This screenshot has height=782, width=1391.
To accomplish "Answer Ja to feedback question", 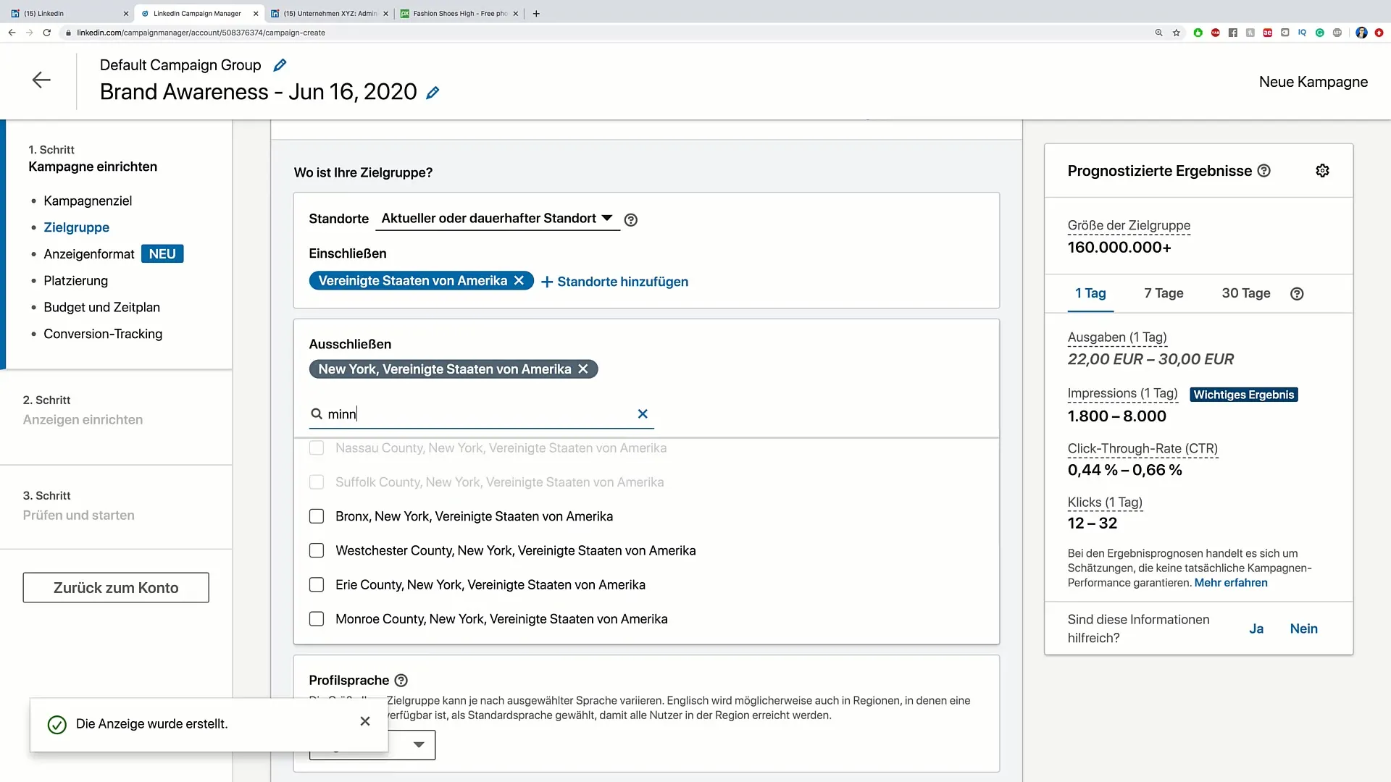I will [1256, 629].
